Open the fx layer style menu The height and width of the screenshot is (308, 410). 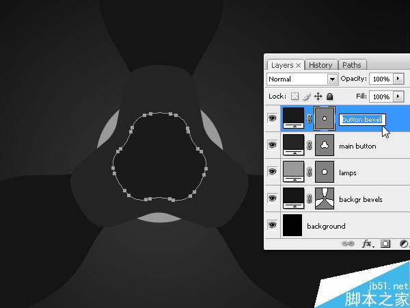pyautogui.click(x=368, y=244)
